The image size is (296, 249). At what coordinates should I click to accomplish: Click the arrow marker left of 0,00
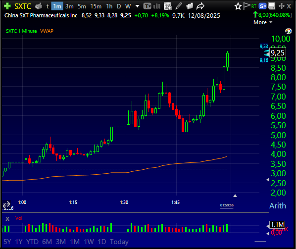point(268,234)
